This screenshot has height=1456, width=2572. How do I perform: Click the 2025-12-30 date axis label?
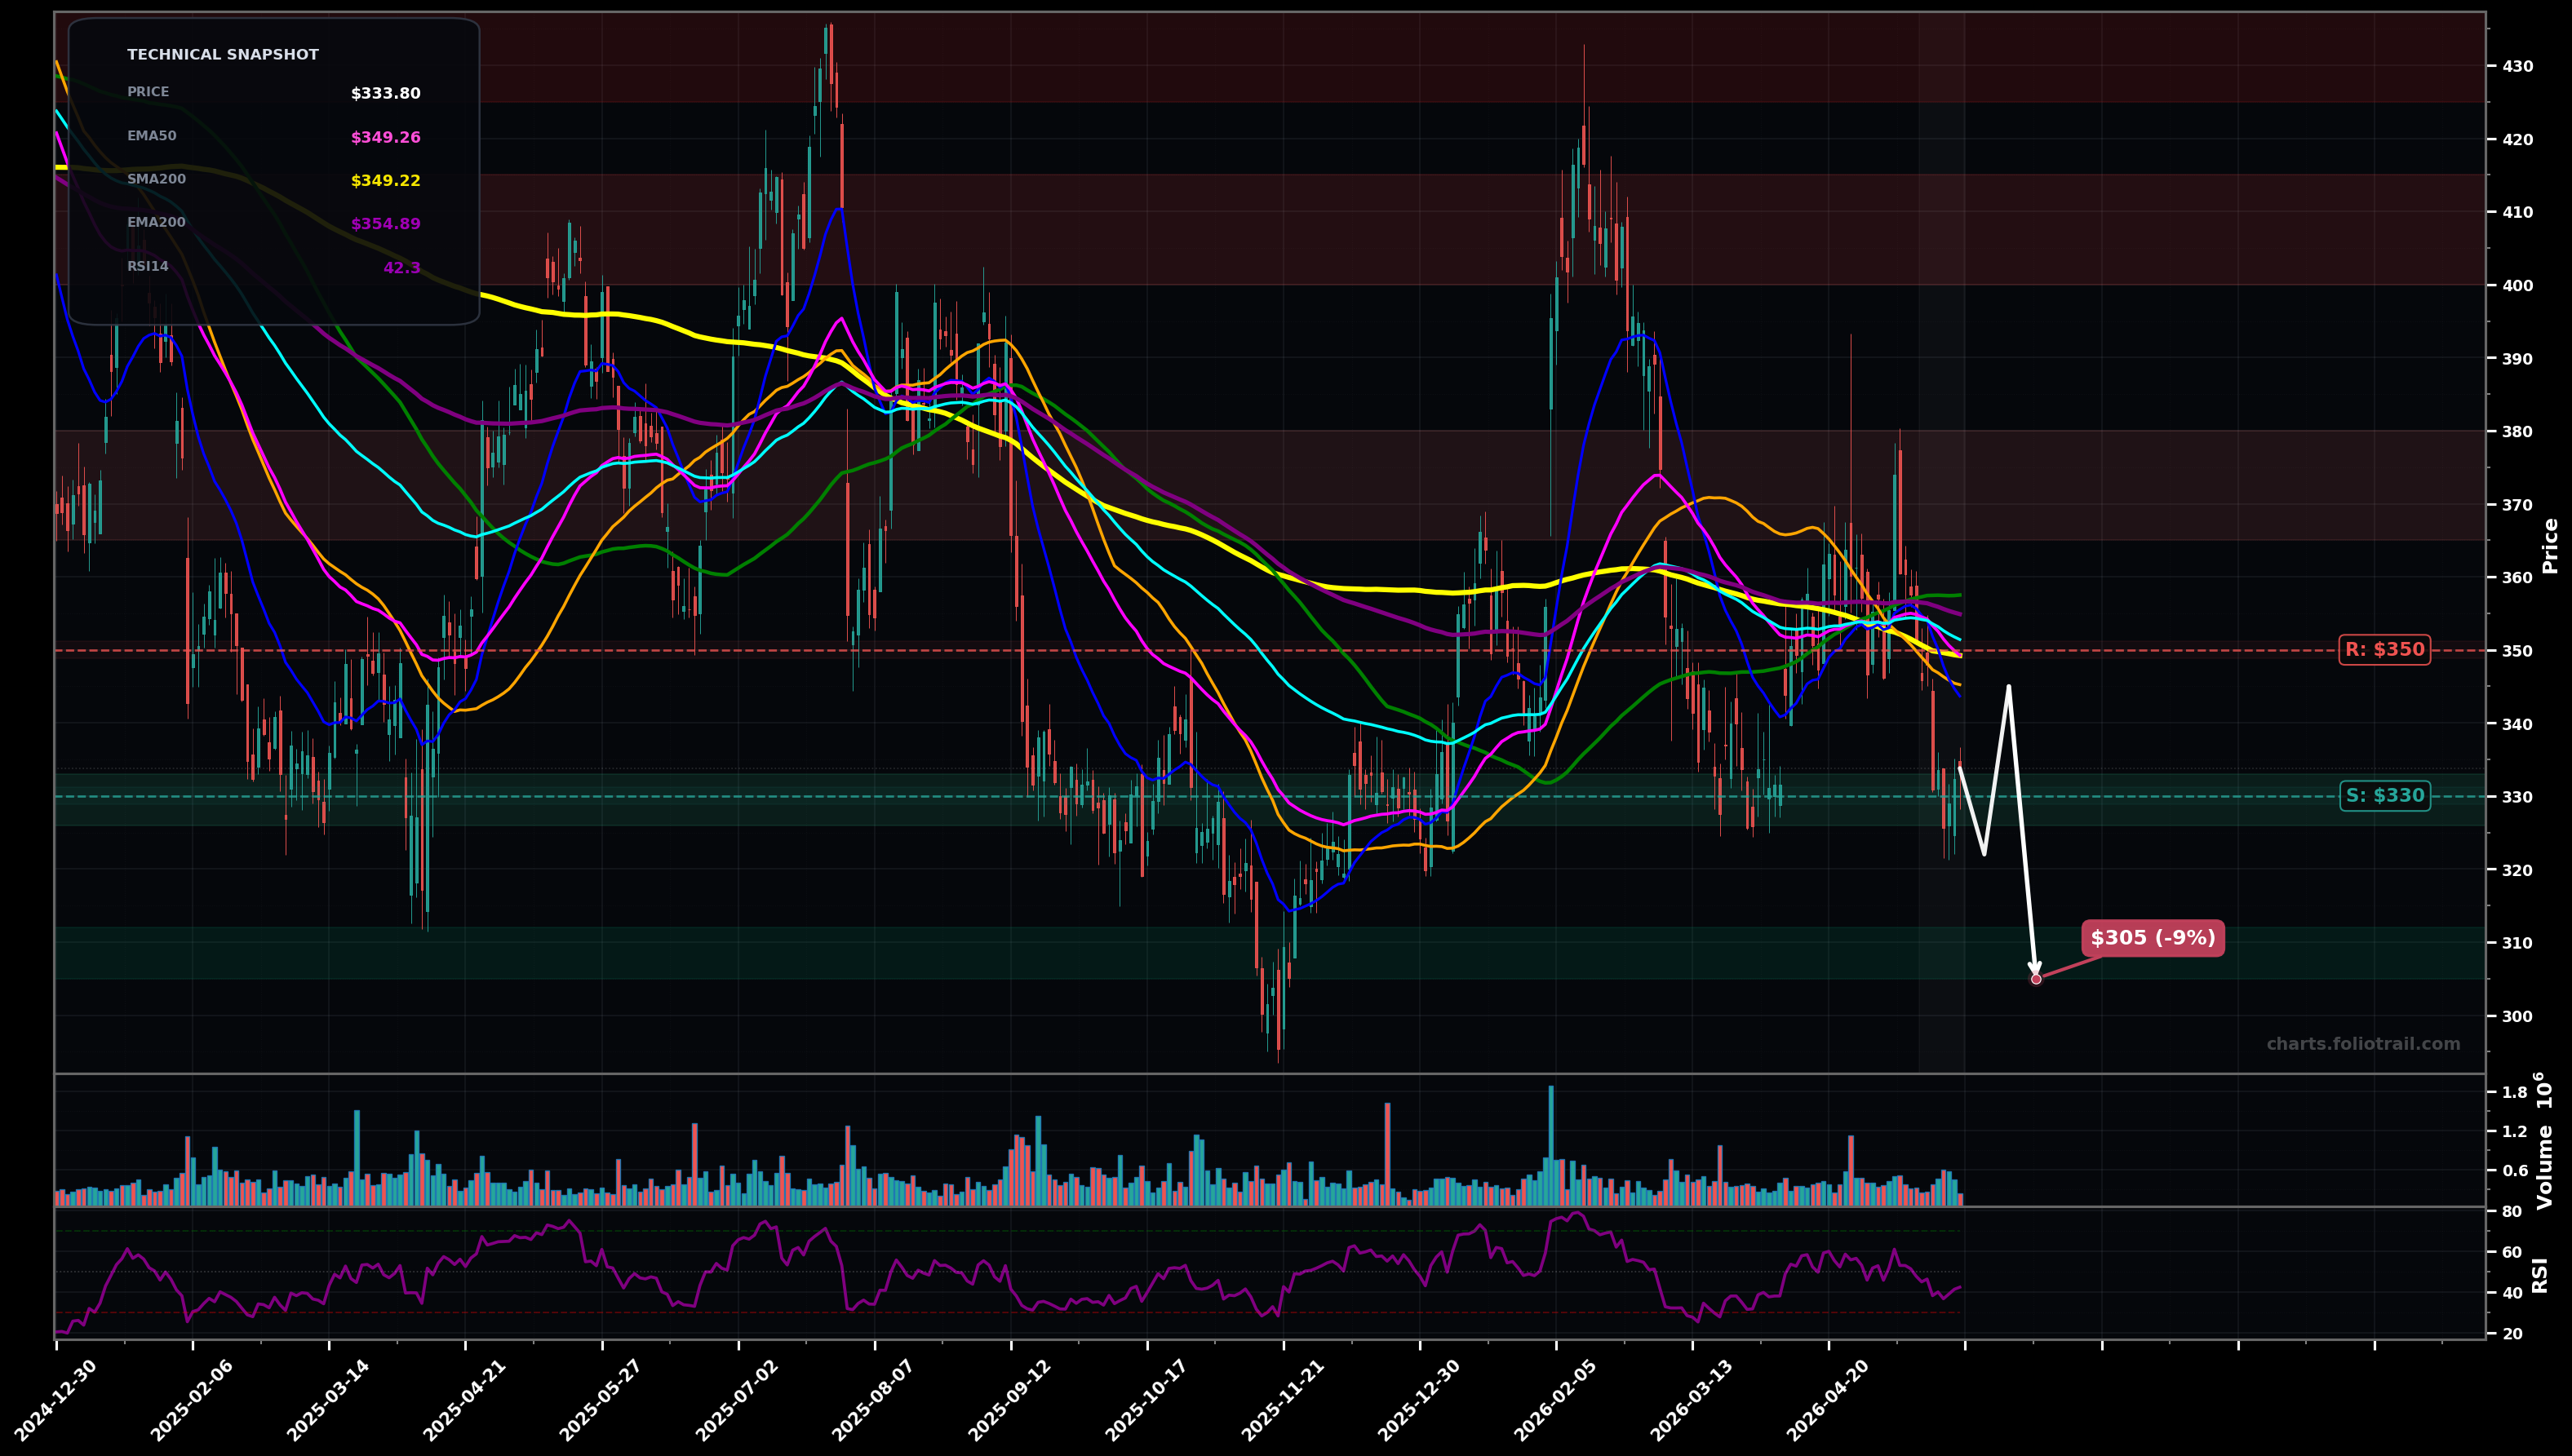click(1418, 1400)
